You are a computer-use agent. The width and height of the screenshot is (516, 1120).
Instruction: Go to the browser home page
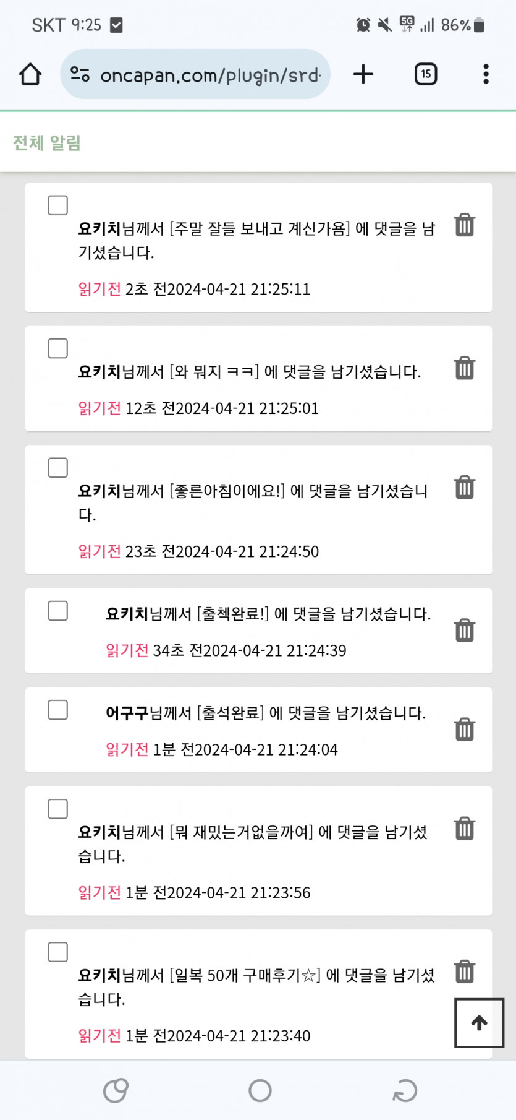click(30, 75)
